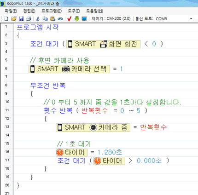Click the 무조건 반복 statement

click(x=48, y=86)
